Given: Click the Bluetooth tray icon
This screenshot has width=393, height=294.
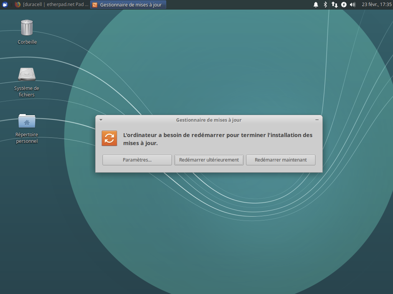Looking at the screenshot, I should 325,5.
